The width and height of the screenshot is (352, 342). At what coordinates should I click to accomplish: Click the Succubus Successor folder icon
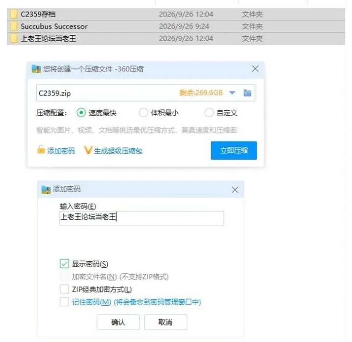[x=14, y=26]
